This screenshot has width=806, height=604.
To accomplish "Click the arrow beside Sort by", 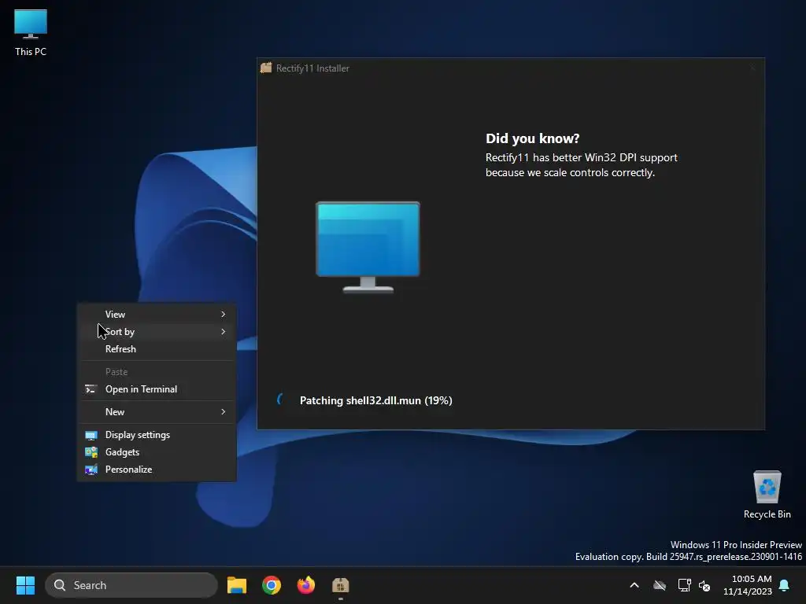I will tap(223, 332).
